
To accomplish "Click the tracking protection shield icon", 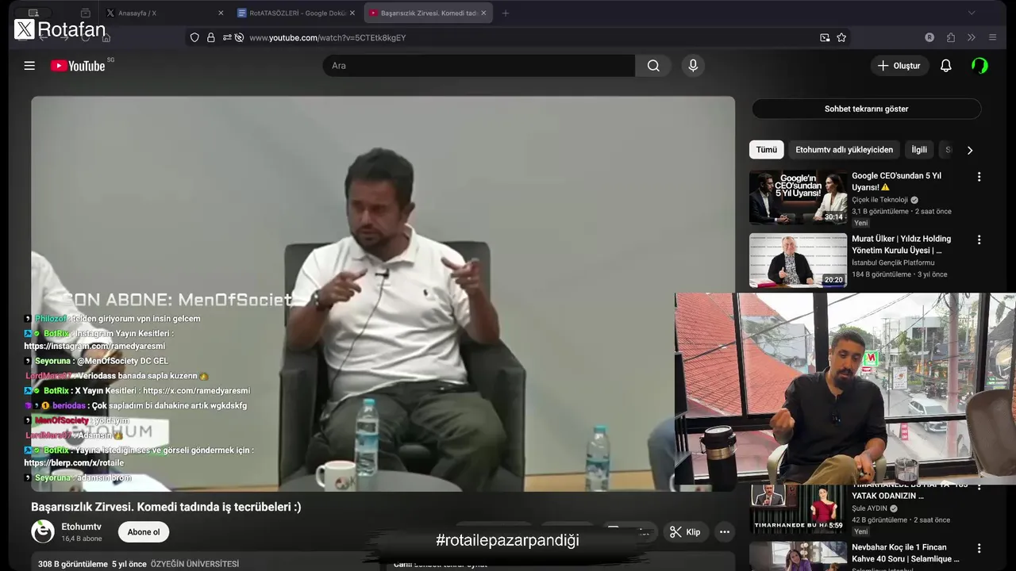I will 194,37.
